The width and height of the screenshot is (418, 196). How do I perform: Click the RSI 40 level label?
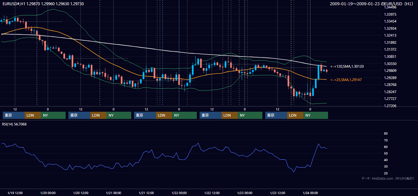pyautogui.click(x=386, y=160)
